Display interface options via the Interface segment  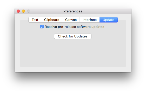point(90,20)
